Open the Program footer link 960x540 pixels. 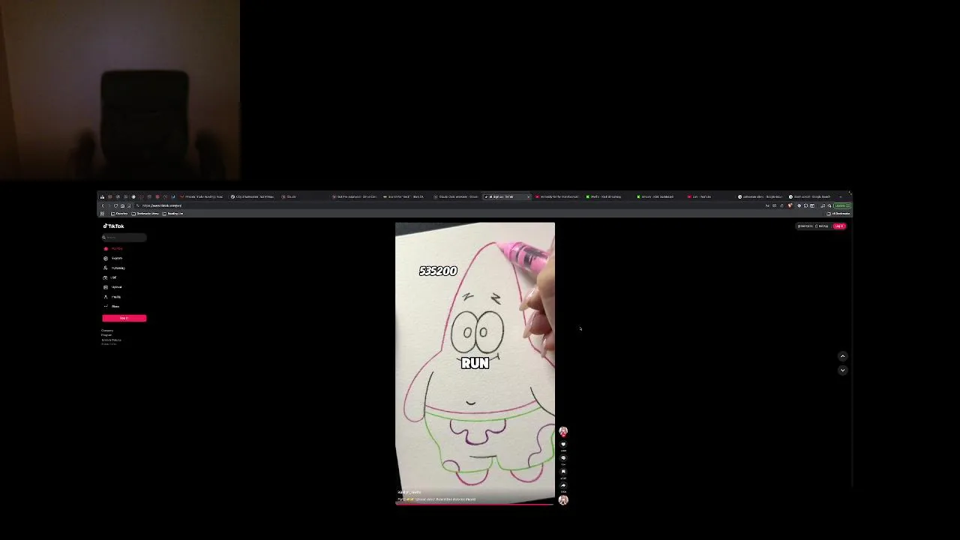pyautogui.click(x=106, y=335)
